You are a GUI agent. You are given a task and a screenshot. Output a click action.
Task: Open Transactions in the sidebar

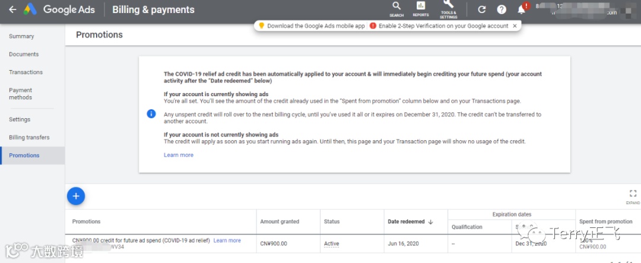[26, 72]
